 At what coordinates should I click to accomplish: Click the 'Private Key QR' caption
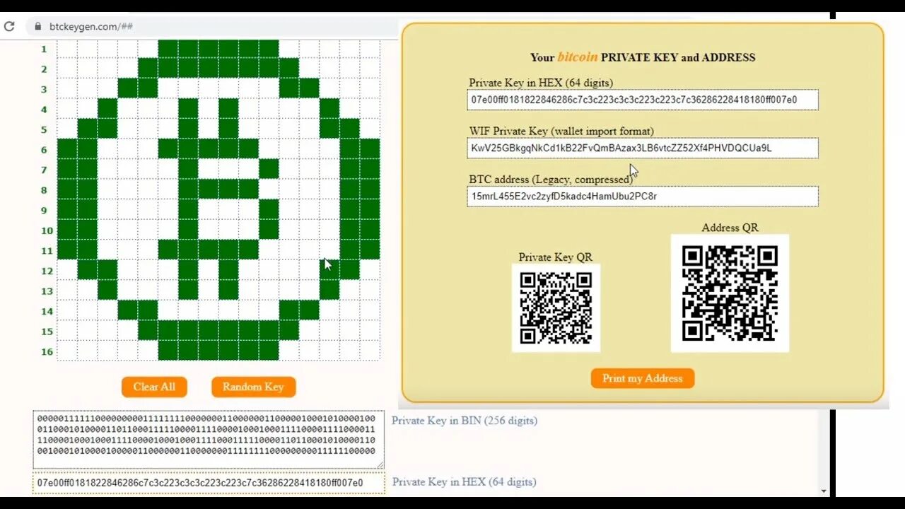click(x=556, y=257)
